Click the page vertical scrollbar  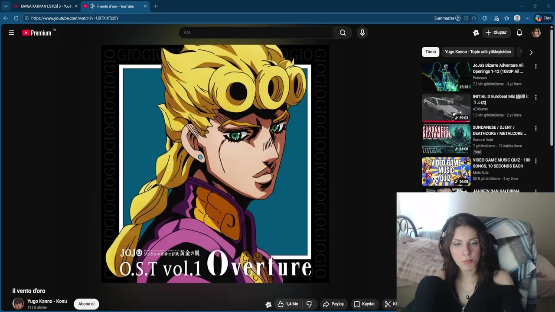pos(552,87)
